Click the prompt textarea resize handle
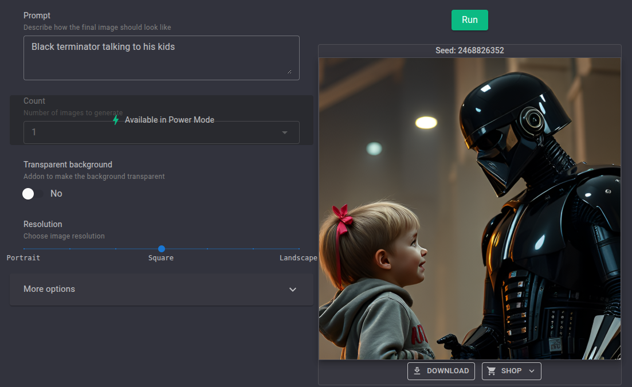The width and height of the screenshot is (632, 387). coord(289,72)
